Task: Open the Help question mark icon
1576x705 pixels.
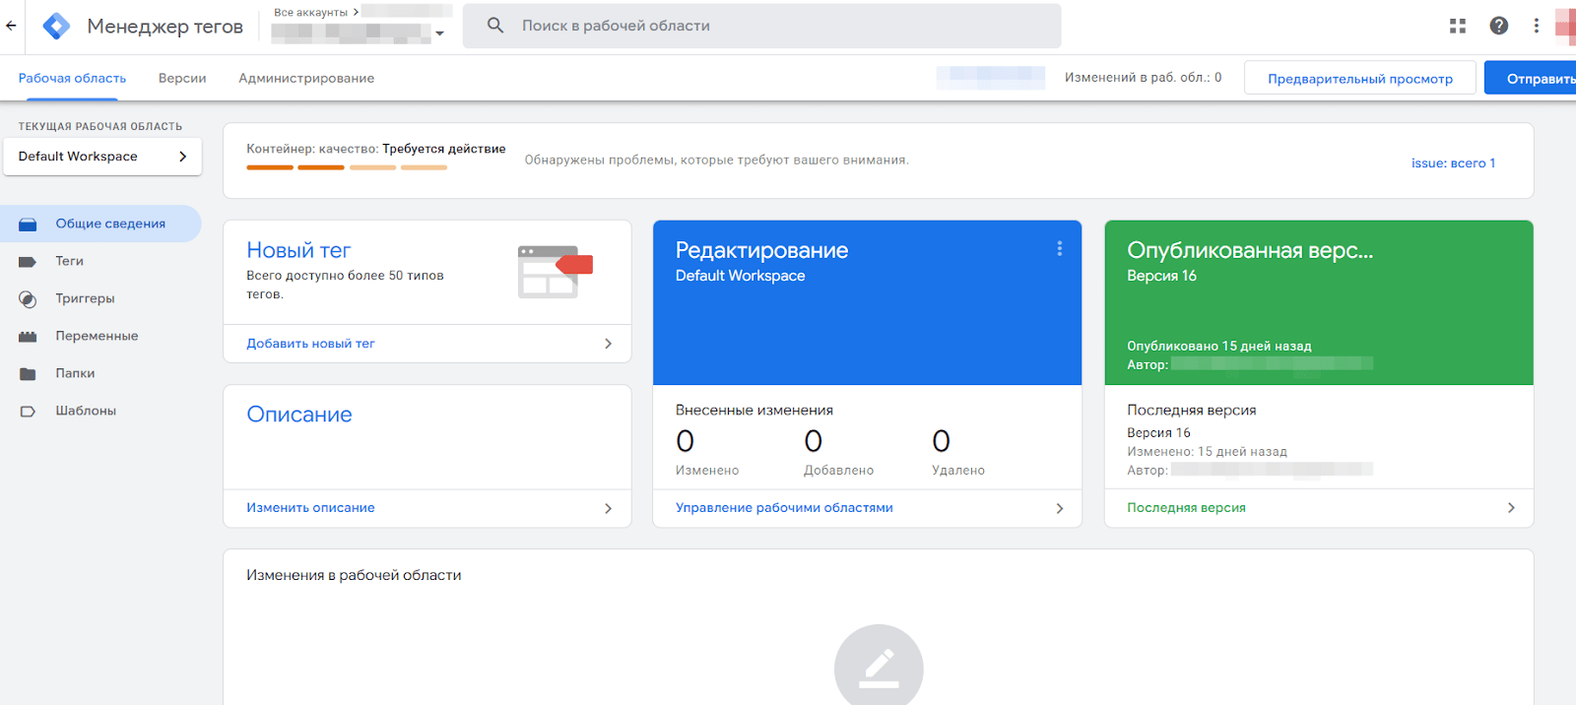Action: [1499, 26]
